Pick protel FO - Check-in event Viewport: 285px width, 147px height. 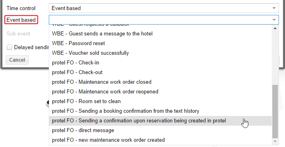click(160, 63)
